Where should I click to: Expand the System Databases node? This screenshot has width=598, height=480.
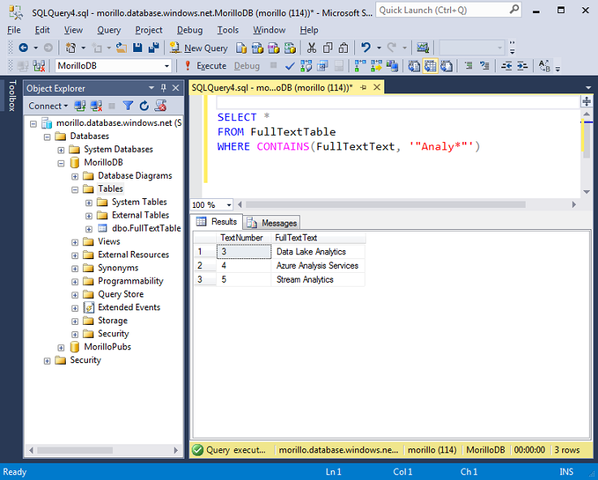[x=61, y=149]
